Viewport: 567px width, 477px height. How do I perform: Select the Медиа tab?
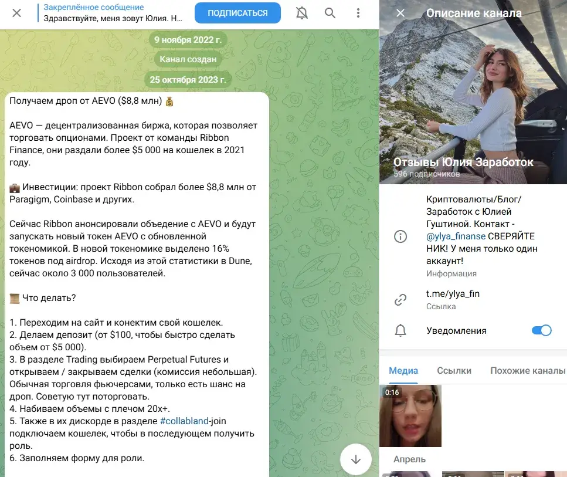pos(403,371)
